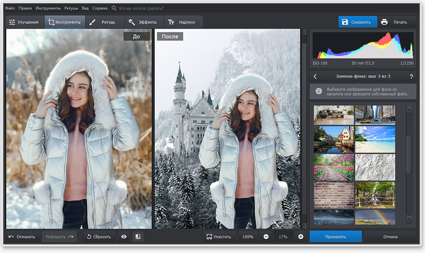The height and width of the screenshot is (253, 425).
Task: Click the help question mark icon
Action: 411,77
